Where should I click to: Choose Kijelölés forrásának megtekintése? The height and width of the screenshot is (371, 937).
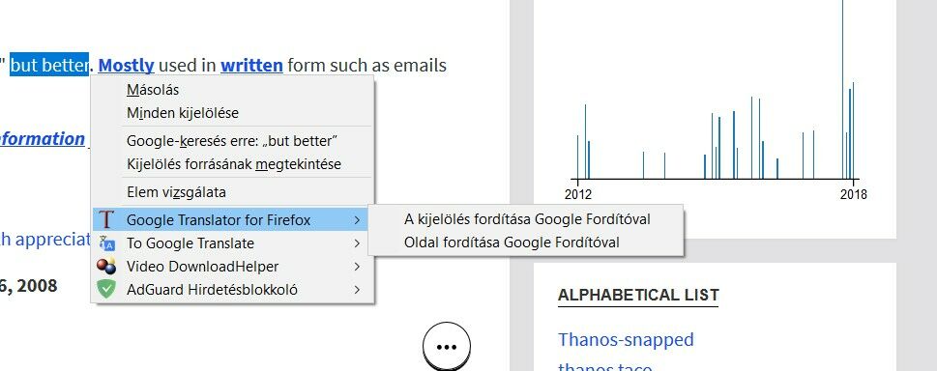point(233,163)
